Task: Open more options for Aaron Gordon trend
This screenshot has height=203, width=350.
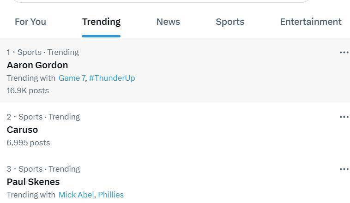Action: pos(344,53)
